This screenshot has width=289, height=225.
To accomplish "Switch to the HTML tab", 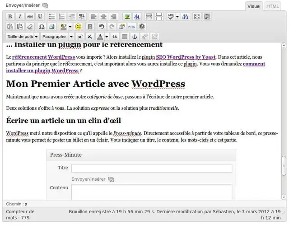I will click(273, 6).
